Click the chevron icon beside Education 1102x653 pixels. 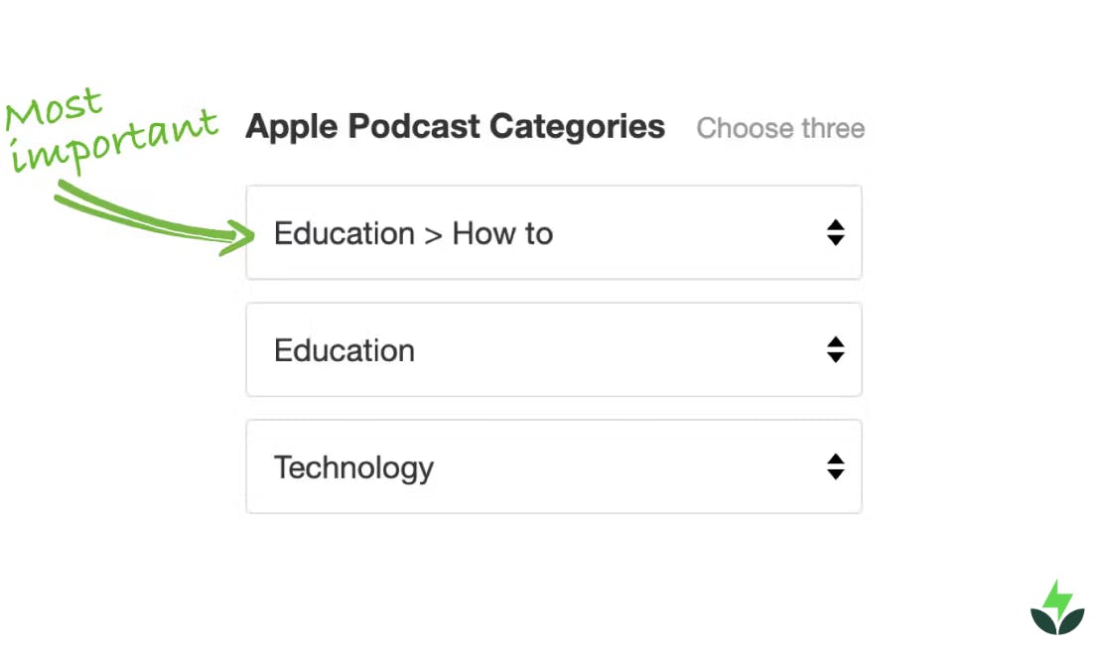tap(836, 349)
